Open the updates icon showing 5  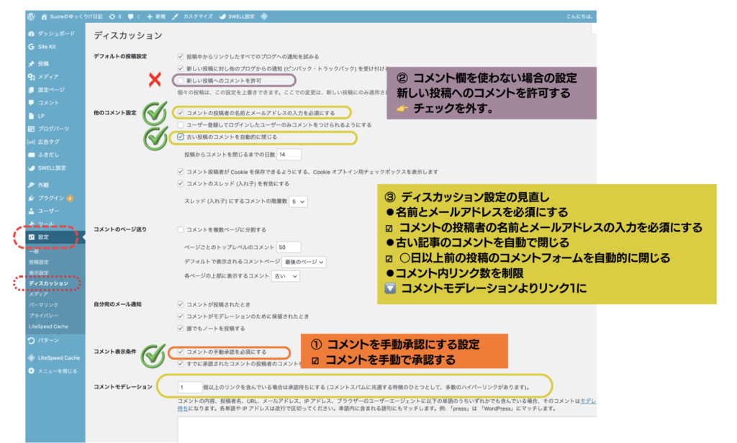tap(112, 15)
